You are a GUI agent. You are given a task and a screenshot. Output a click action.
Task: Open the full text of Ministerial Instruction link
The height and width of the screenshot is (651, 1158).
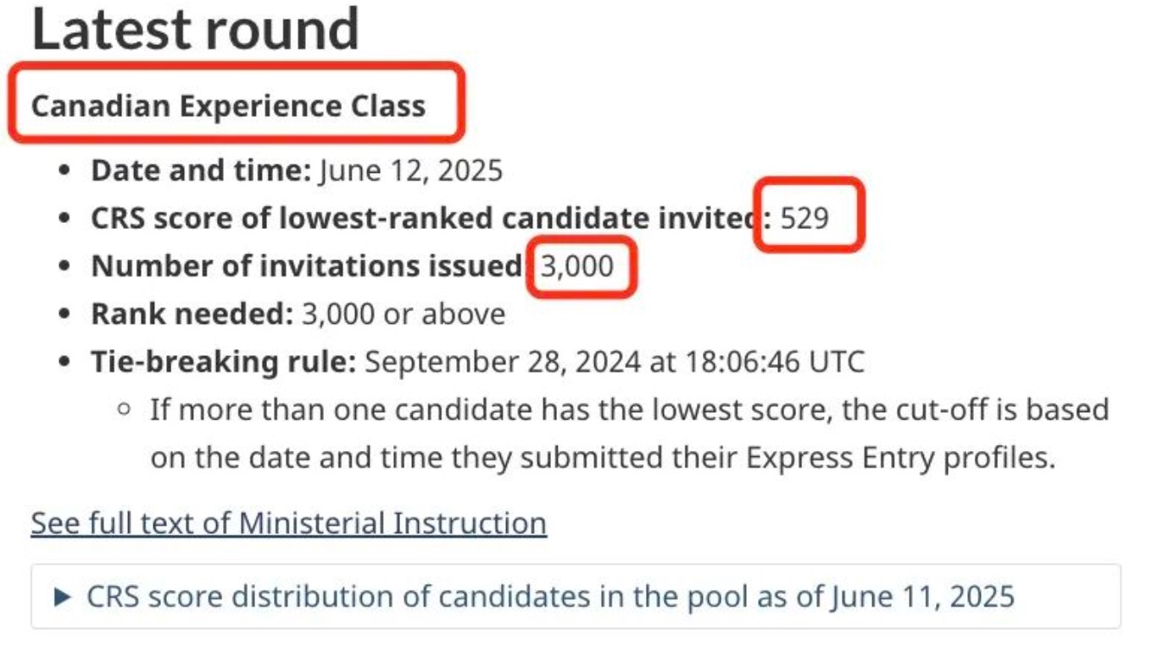tap(288, 523)
